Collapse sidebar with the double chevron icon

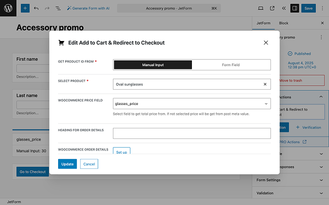283,8
